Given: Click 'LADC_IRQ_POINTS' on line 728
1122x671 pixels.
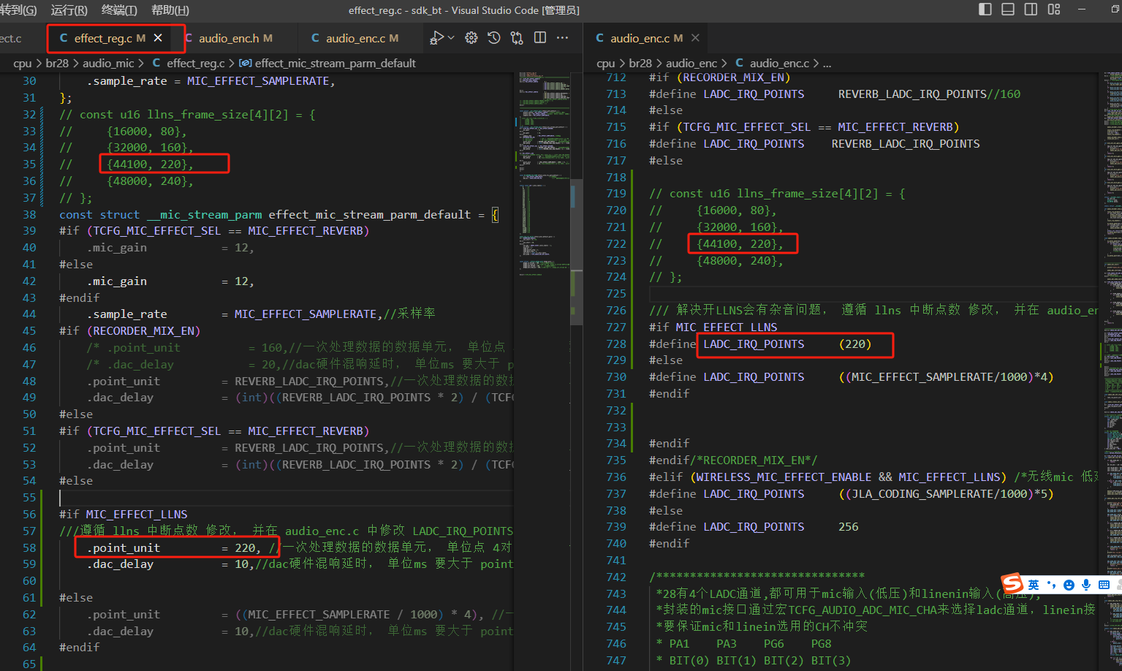Looking at the screenshot, I should 754,344.
